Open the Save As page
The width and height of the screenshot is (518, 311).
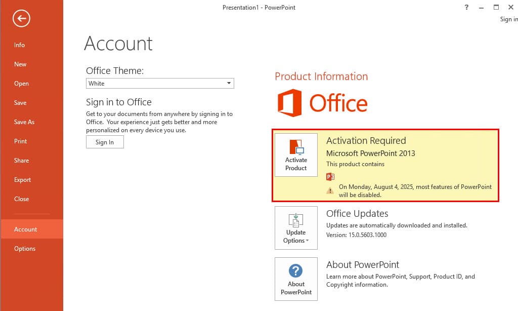click(x=24, y=122)
